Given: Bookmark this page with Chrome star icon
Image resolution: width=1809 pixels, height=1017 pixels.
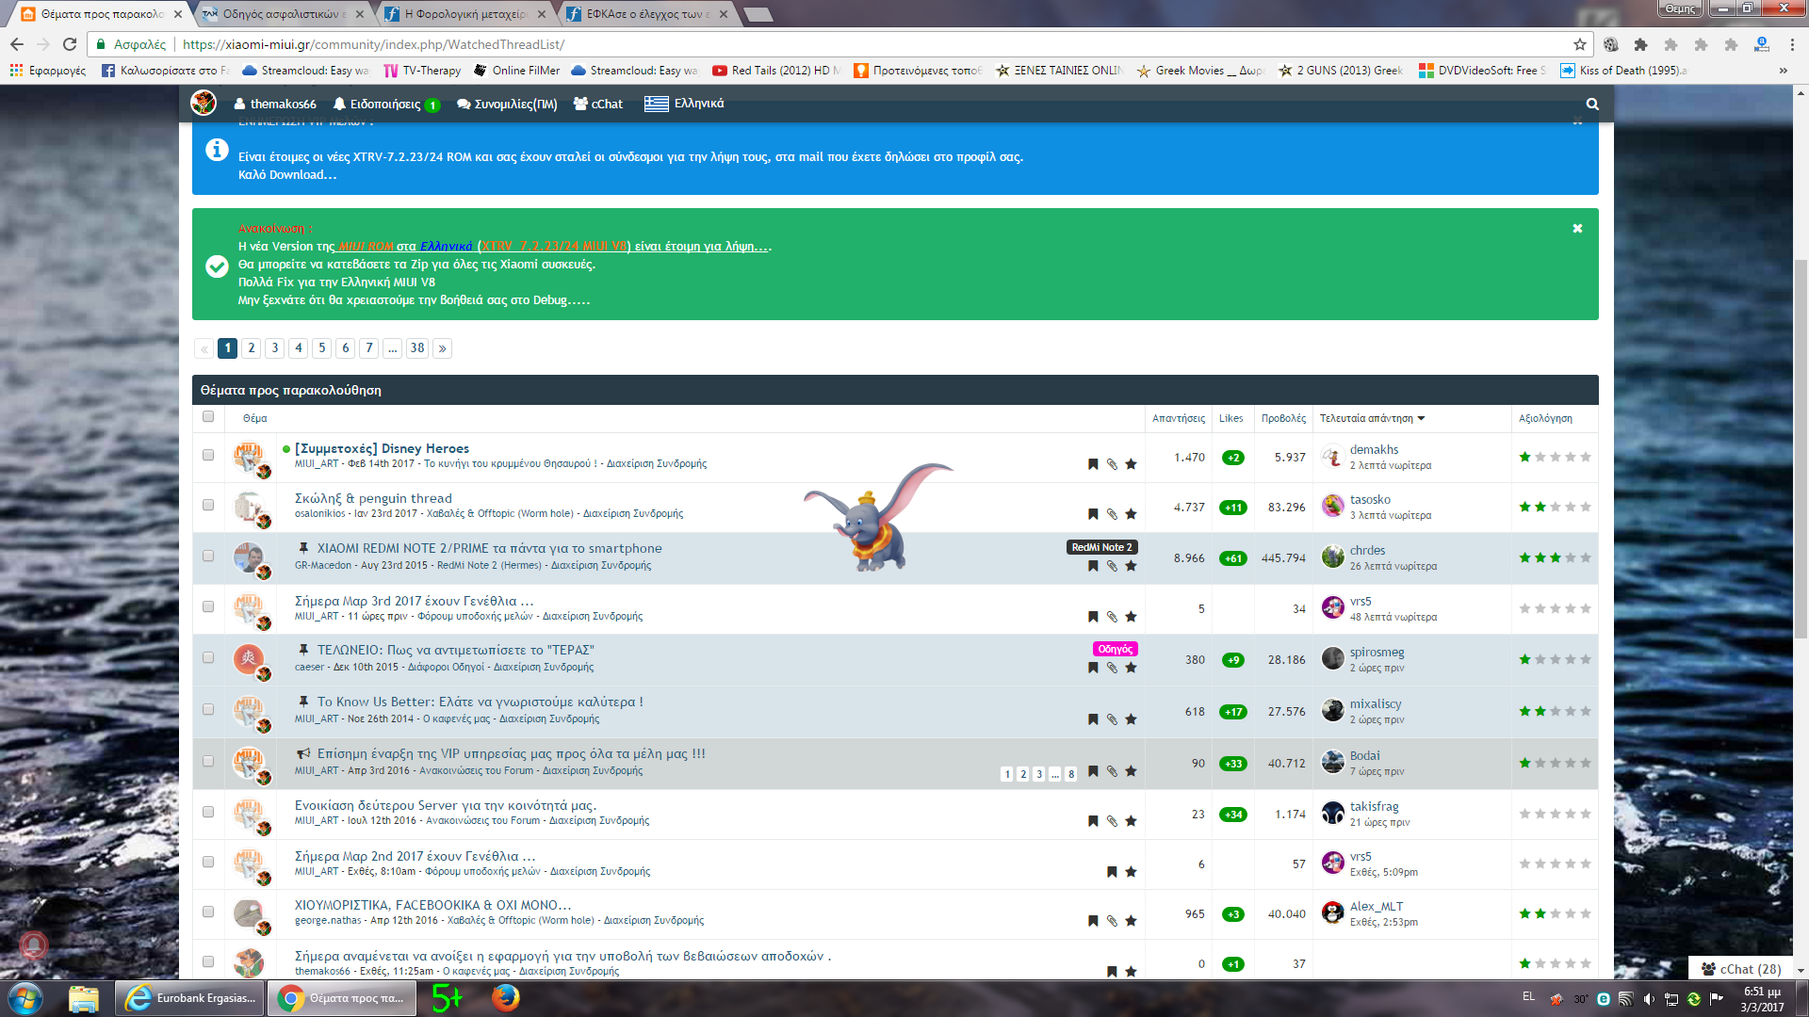Looking at the screenshot, I should point(1580,44).
